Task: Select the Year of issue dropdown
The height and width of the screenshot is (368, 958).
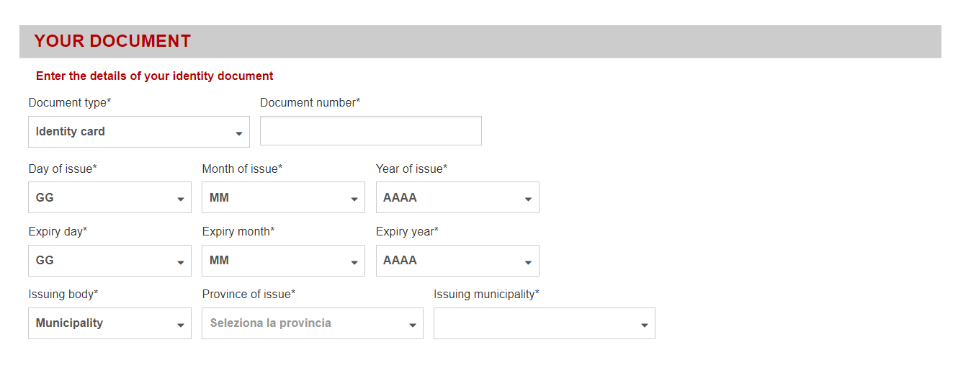Action: coord(457,197)
